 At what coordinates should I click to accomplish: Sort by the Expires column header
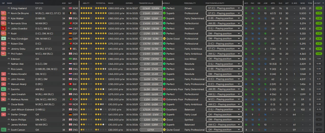coord(129,3)
